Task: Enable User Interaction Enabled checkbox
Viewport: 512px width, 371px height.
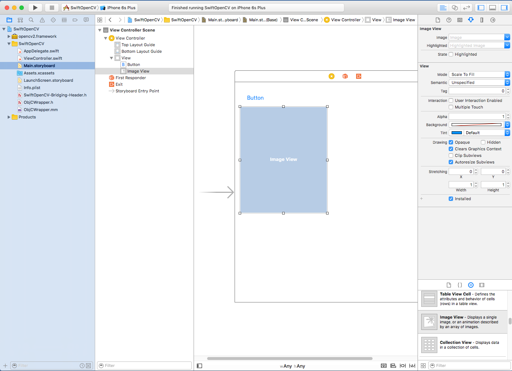Action: [x=451, y=100]
